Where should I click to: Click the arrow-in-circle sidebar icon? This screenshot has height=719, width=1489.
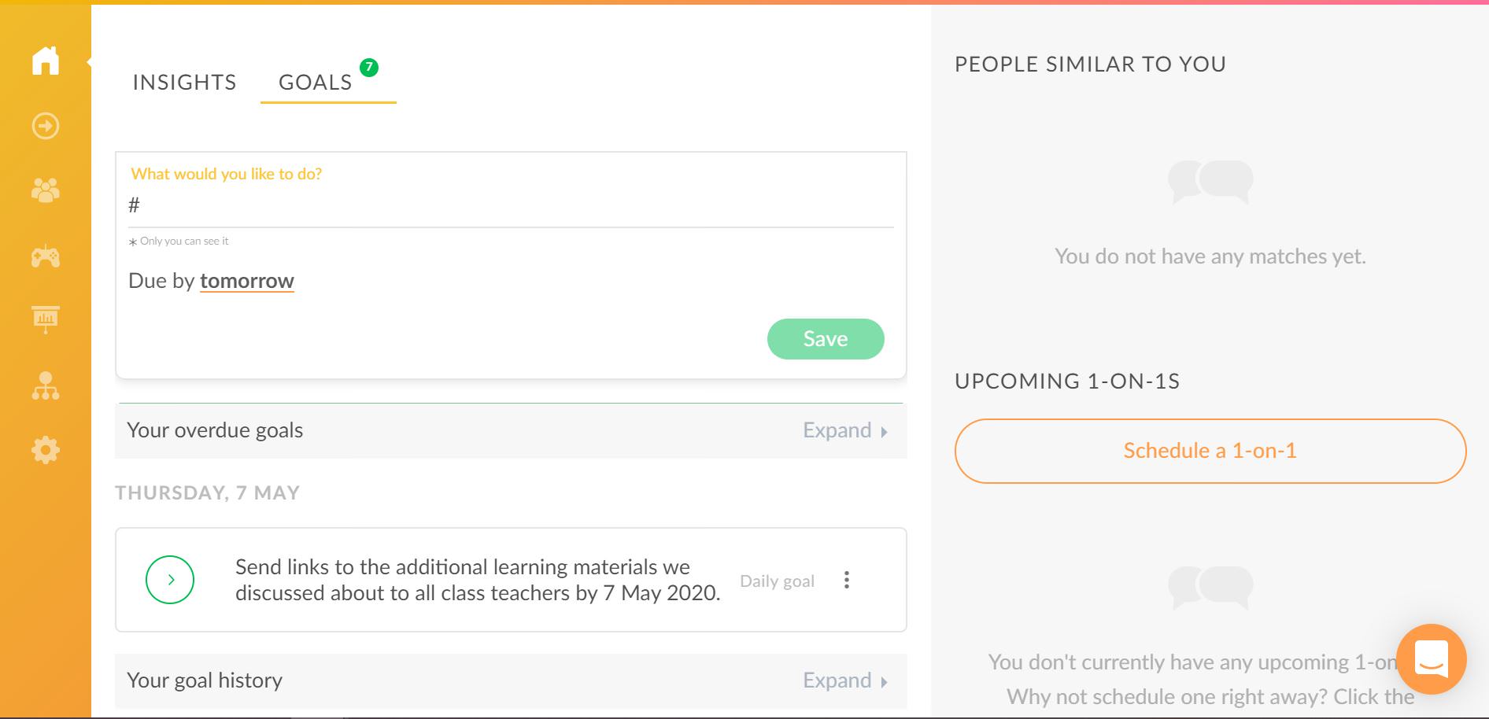[x=46, y=126]
